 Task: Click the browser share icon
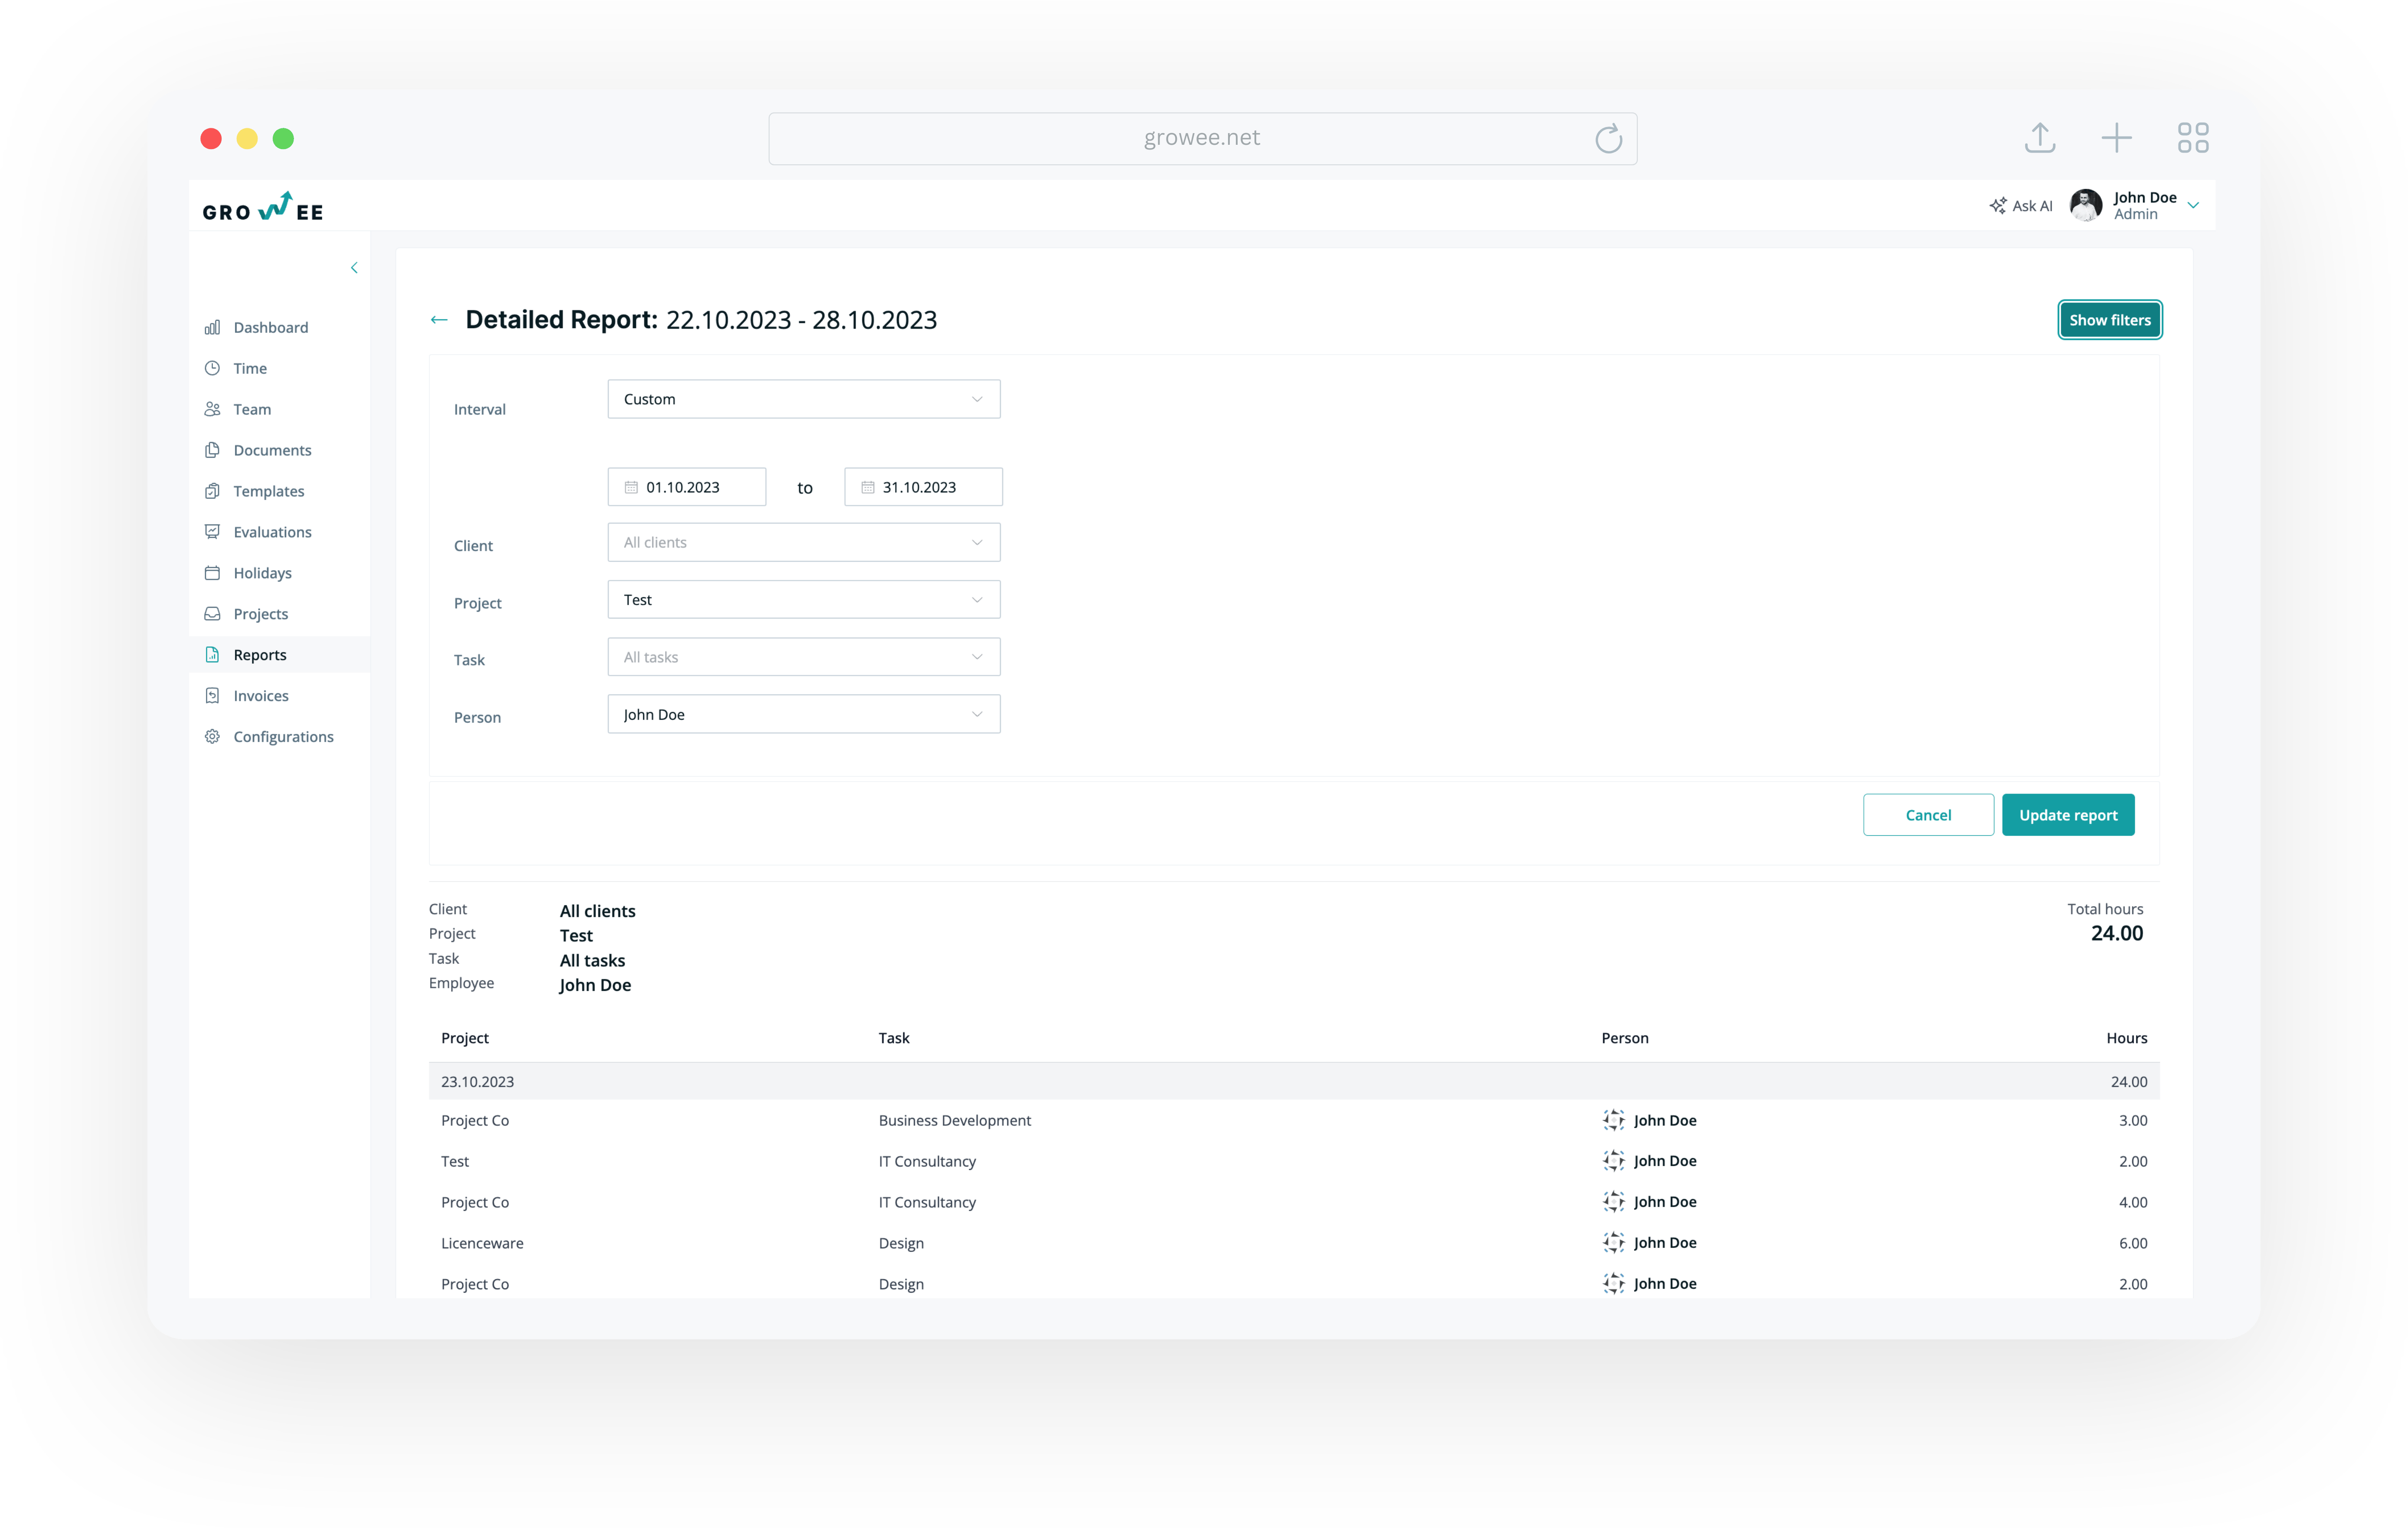(x=2040, y=138)
